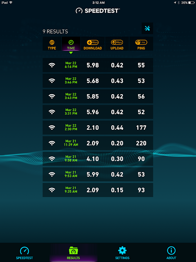Image resolution: width=196 pixels, height=262 pixels.
Task: Open the About tab
Action: click(171, 253)
